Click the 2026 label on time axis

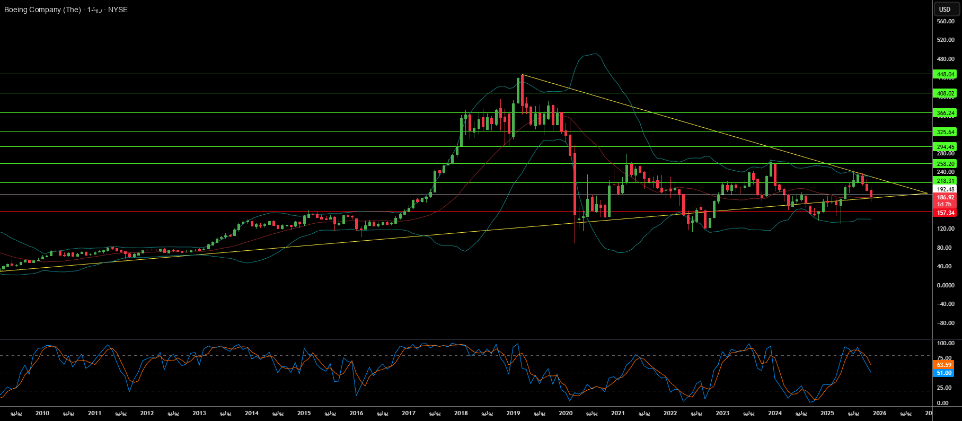pyautogui.click(x=879, y=413)
